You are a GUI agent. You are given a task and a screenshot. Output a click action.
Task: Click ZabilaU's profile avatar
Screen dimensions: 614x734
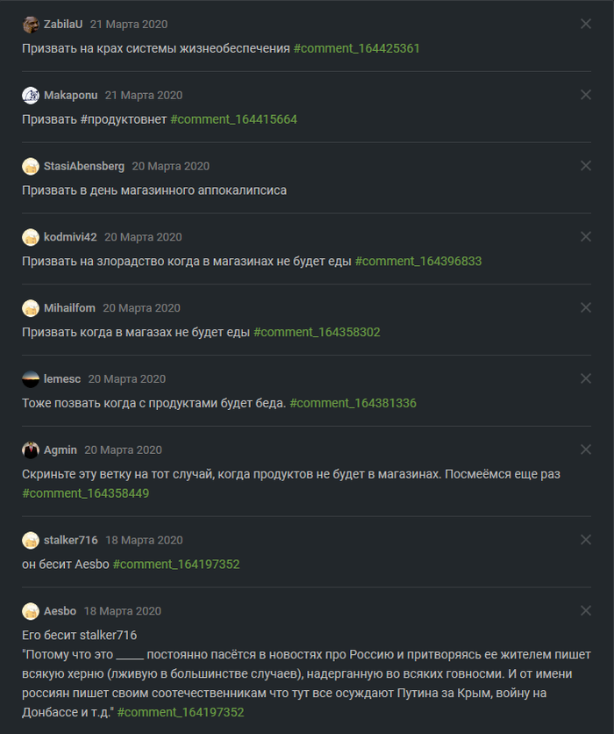[31, 25]
